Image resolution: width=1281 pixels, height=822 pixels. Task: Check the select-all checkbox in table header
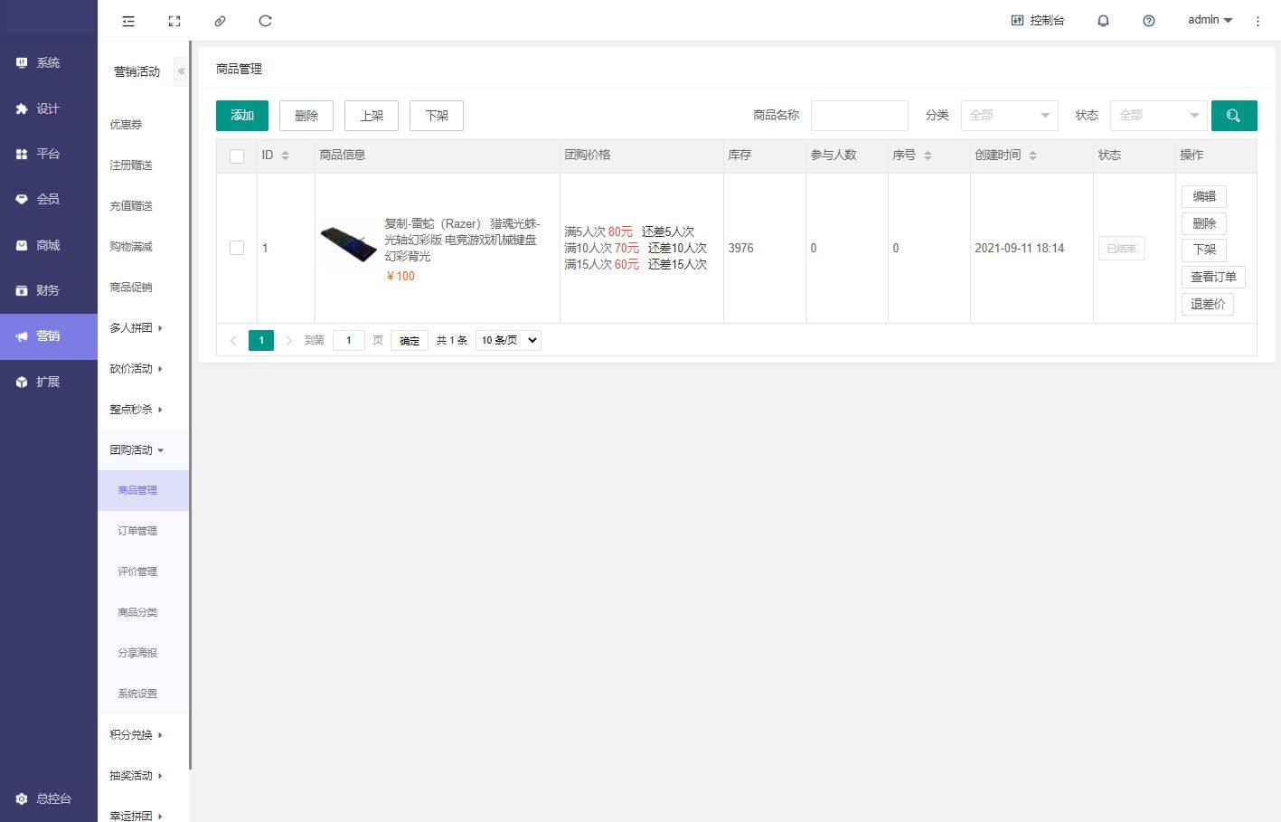pos(237,156)
